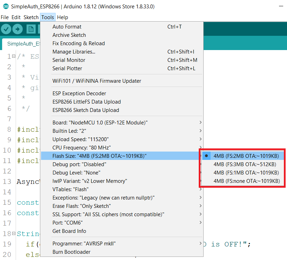The width and height of the screenshot is (287, 260).
Task: Minimize the Arduino window
Action: pos(281,6)
